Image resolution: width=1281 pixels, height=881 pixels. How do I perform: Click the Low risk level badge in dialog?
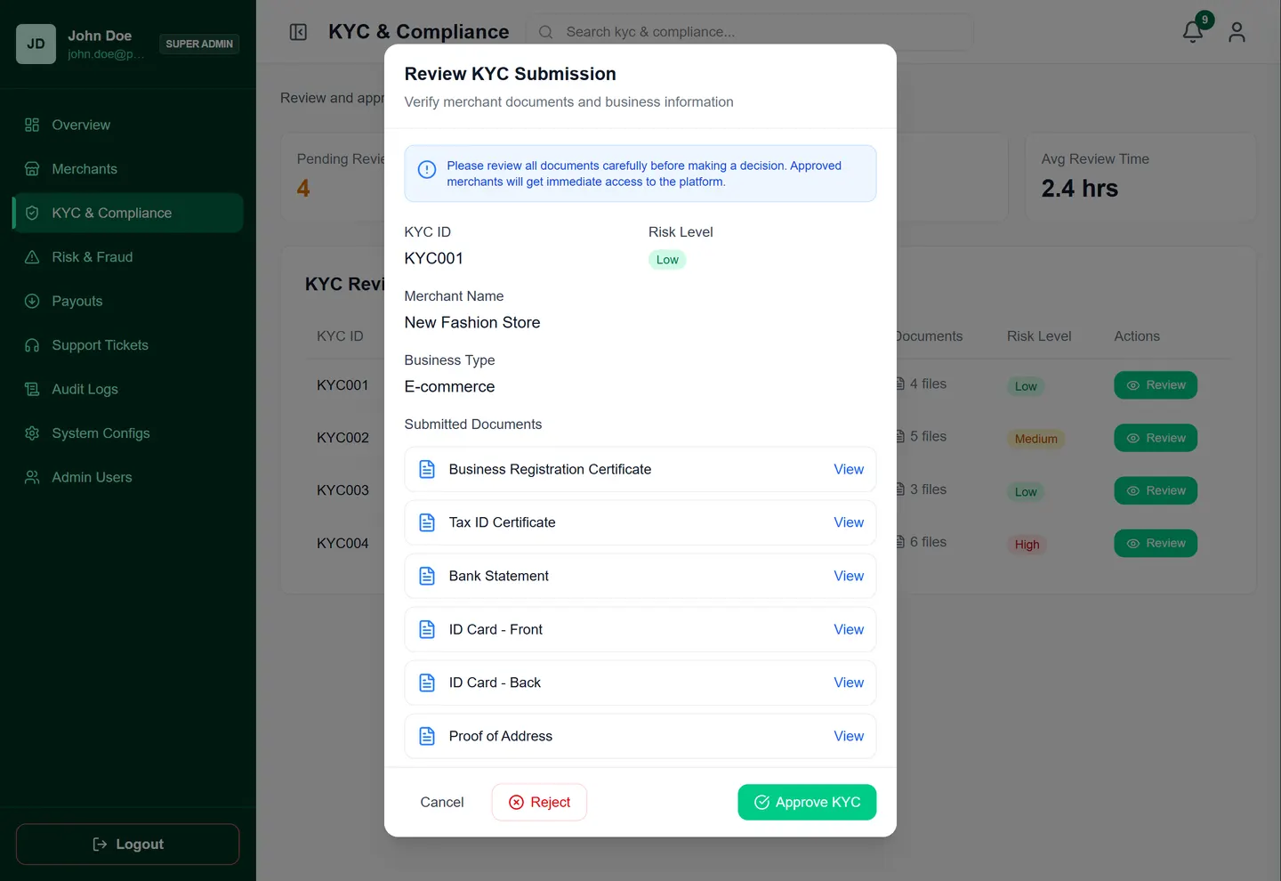click(667, 260)
